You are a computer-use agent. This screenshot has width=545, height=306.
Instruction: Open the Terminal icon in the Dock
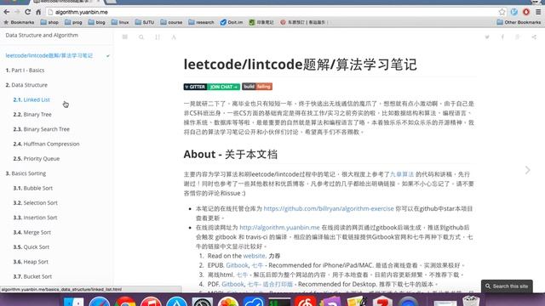click(279, 302)
